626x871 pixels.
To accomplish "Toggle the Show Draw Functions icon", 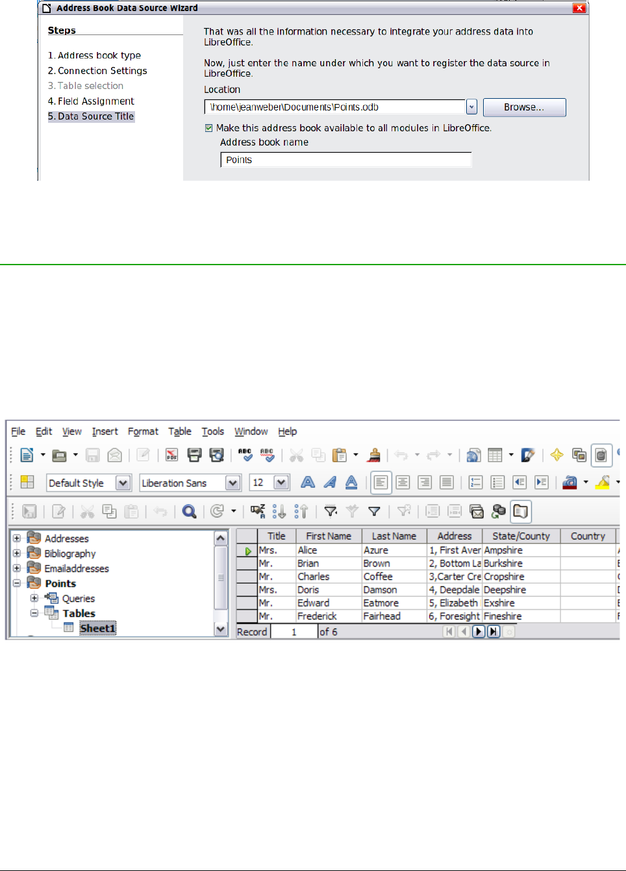I will pyautogui.click(x=528, y=455).
